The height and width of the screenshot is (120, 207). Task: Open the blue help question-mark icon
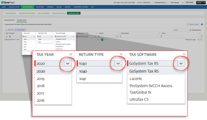click(202, 24)
